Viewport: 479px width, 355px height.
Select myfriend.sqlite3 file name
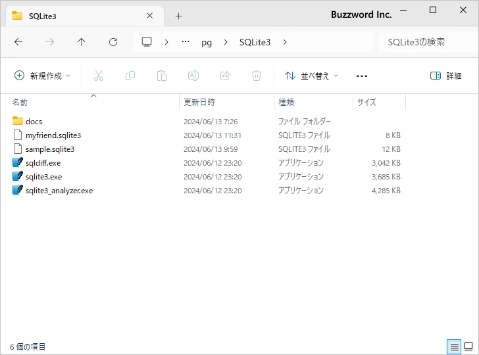pyautogui.click(x=53, y=135)
